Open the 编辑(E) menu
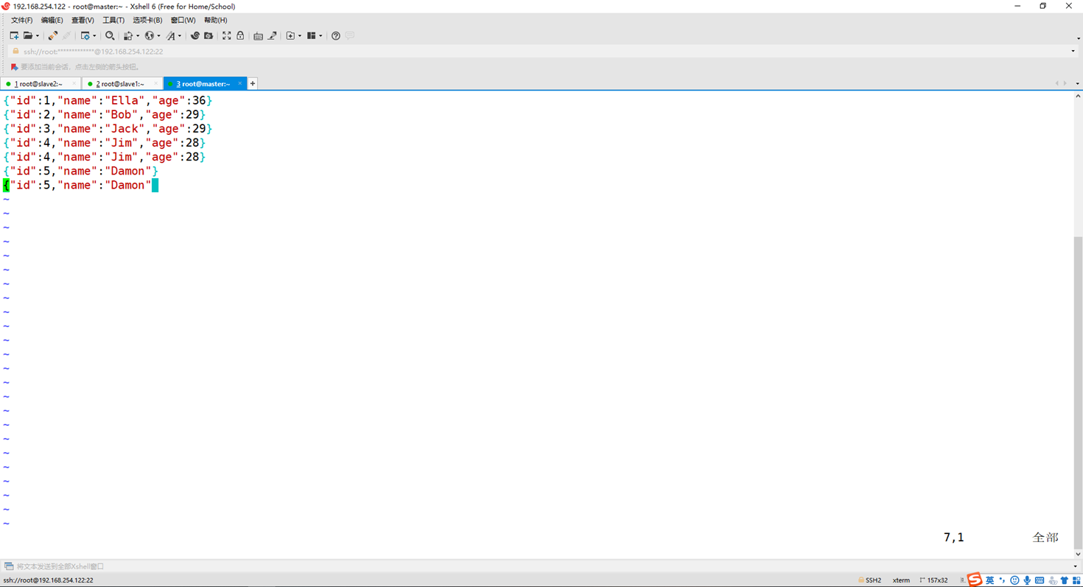The image size is (1083, 587). [52, 21]
